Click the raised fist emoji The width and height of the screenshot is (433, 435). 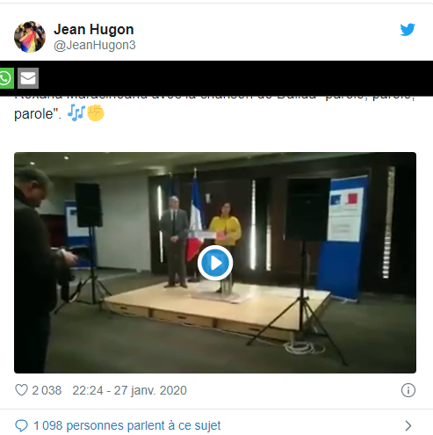point(96,113)
